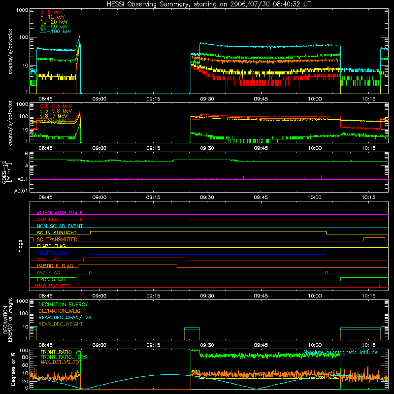This screenshot has width=394, height=394.
Task: Click the 'B' tick label in GOES panel
Action: point(27,154)
